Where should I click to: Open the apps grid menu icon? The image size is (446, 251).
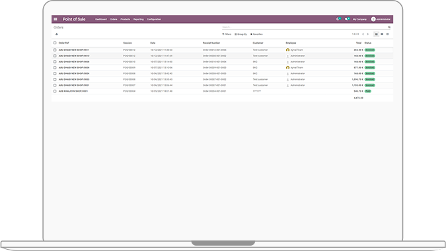tap(56, 19)
